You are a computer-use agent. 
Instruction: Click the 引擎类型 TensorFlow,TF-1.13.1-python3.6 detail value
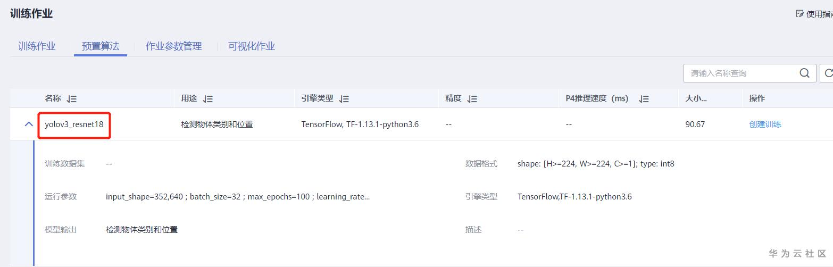coord(574,197)
